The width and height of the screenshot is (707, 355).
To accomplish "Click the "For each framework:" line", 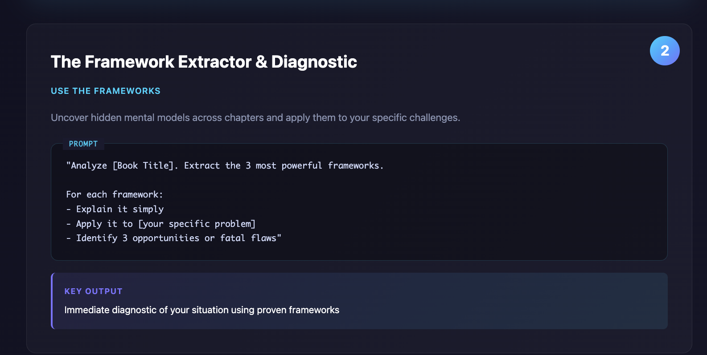I will pos(115,194).
